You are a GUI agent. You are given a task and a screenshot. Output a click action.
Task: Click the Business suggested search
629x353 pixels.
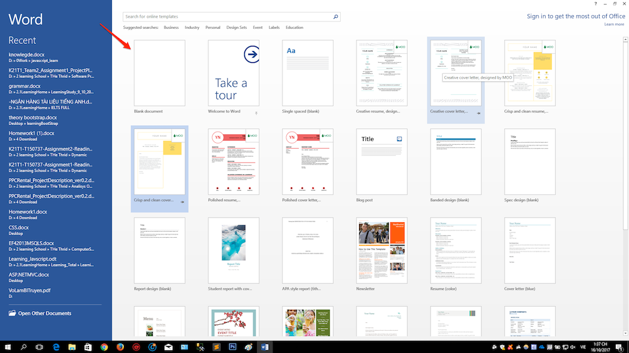(x=171, y=28)
